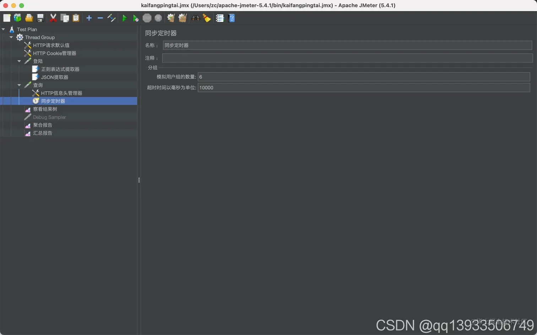537x335 pixels.
Task: Select HTTP Cookie管理器 in the tree
Action: (x=55, y=53)
